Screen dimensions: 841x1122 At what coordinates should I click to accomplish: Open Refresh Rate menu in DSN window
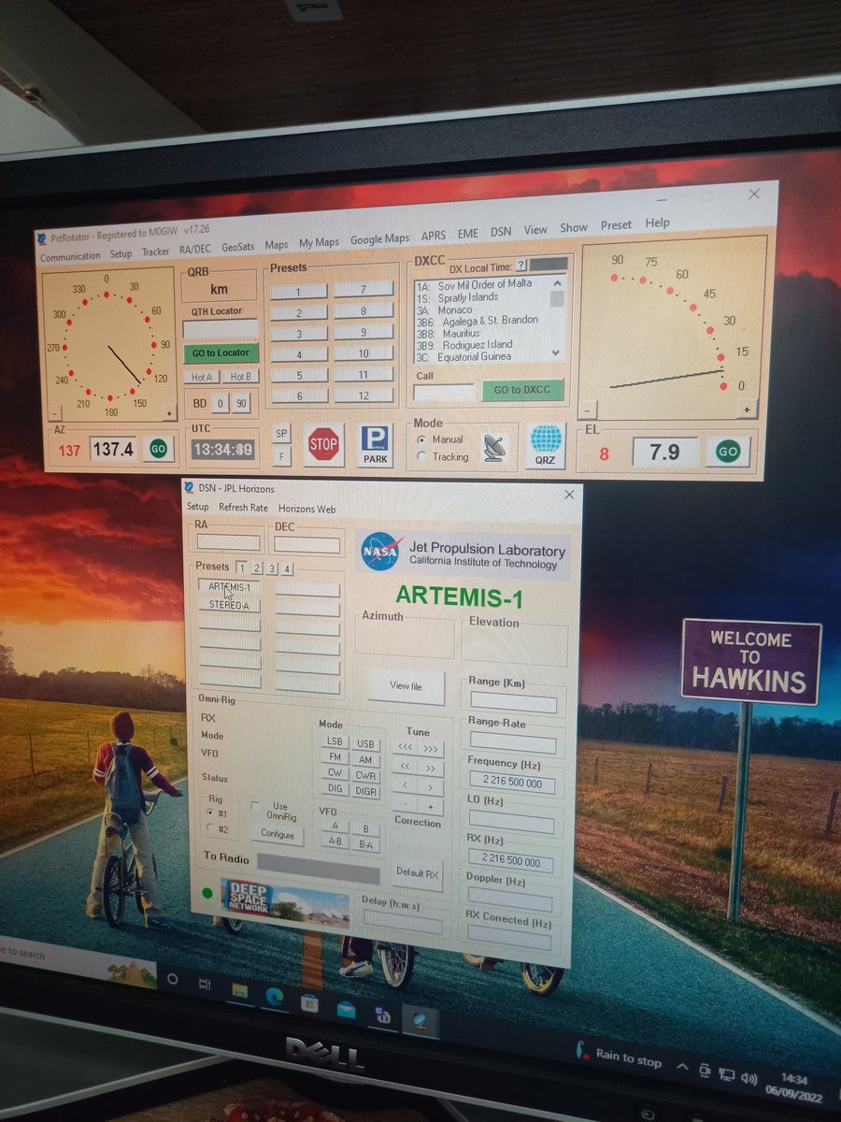point(243,508)
